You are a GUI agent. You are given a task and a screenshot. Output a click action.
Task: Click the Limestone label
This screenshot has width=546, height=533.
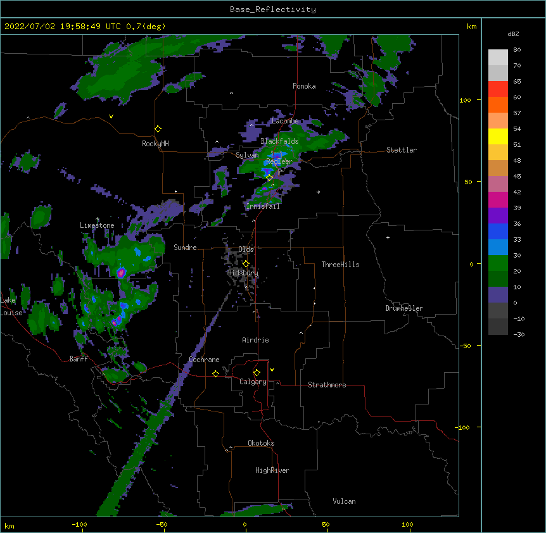(x=97, y=225)
